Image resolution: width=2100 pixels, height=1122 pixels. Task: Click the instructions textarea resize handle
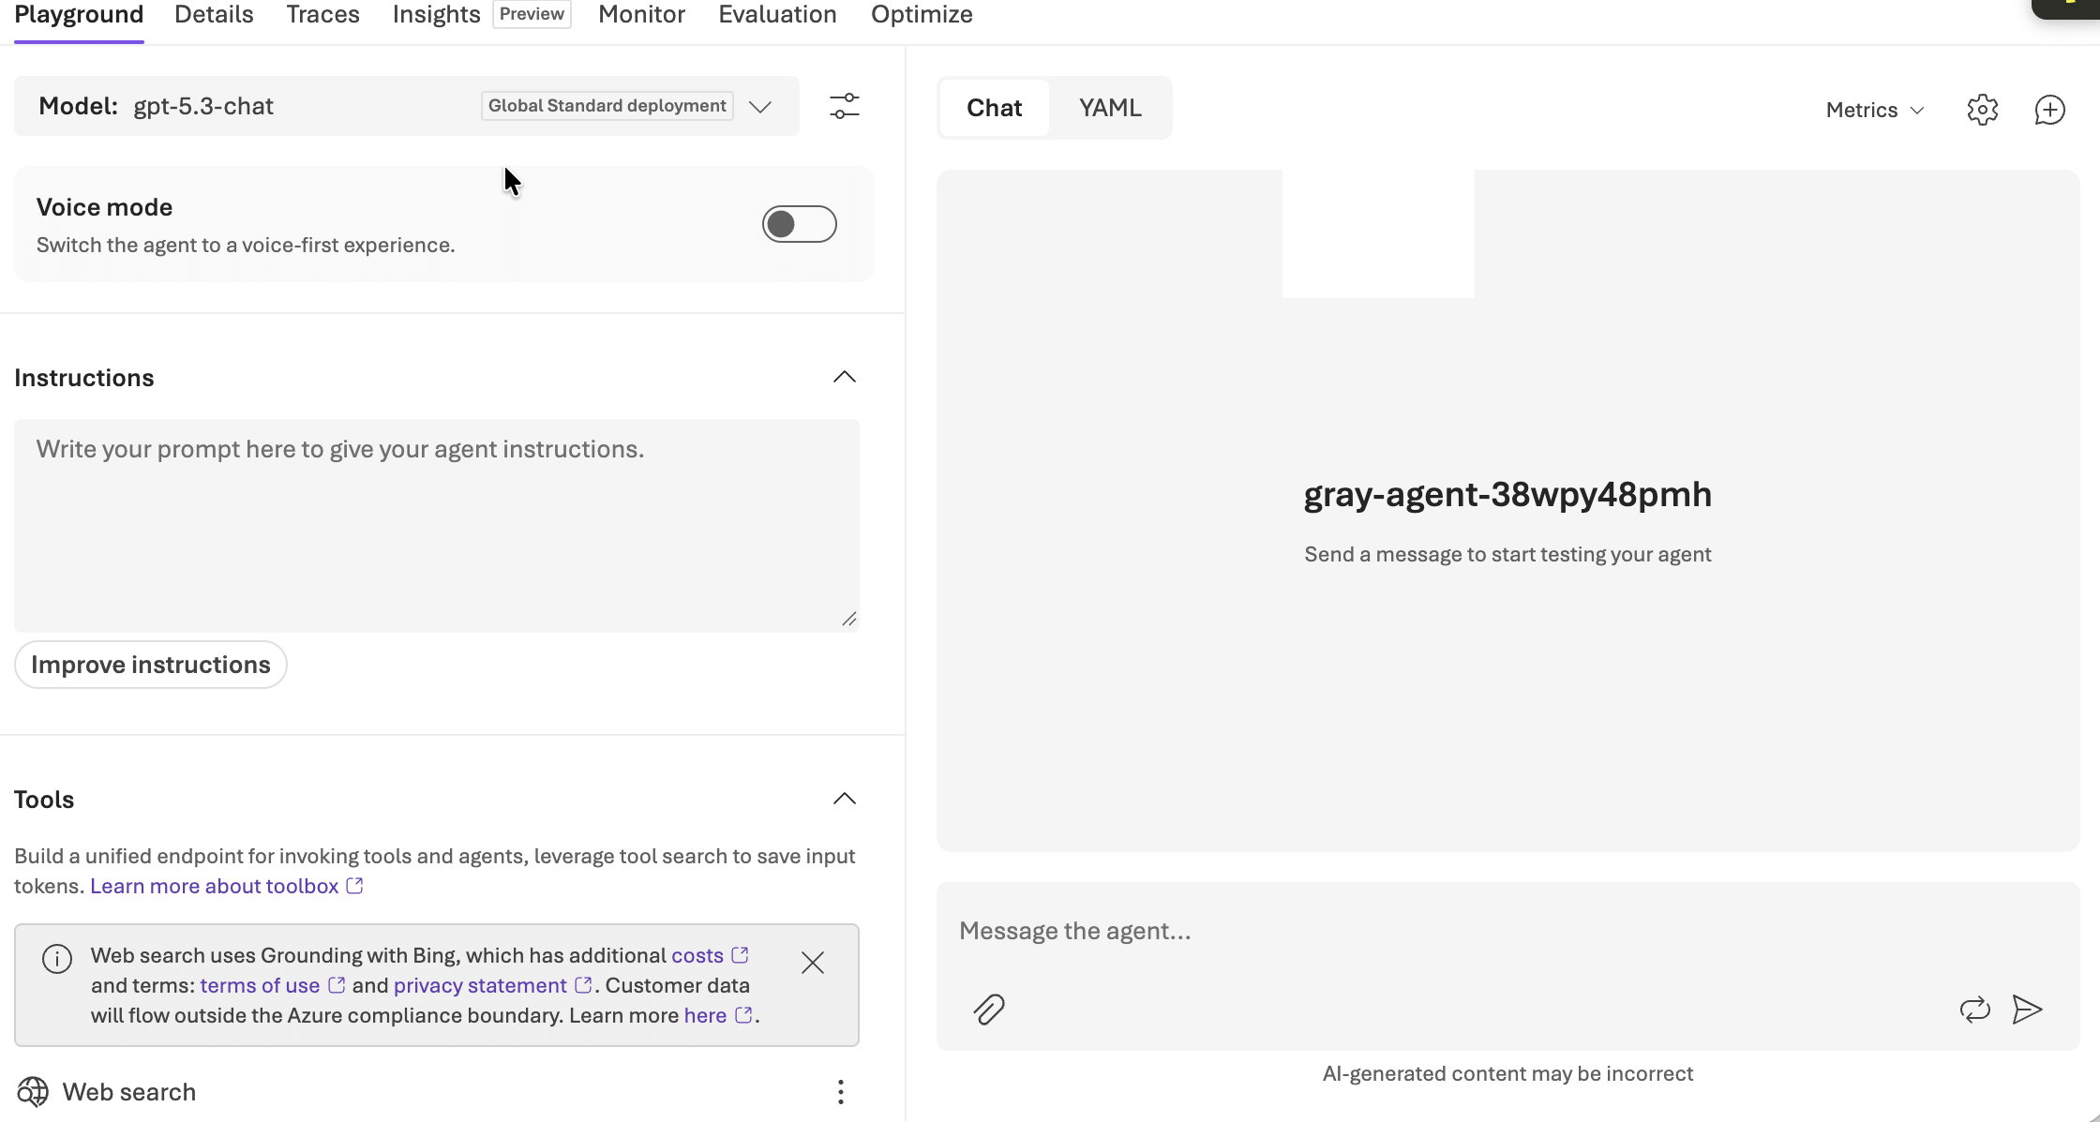849,619
